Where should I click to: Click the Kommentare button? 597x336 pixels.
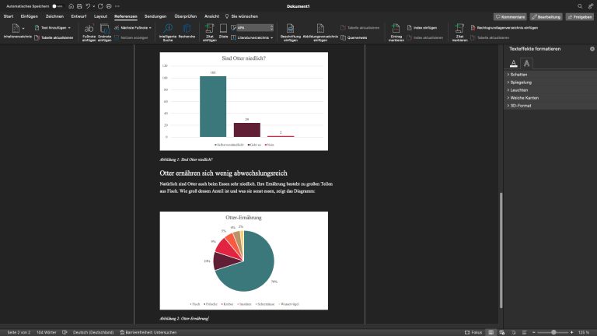pos(510,16)
